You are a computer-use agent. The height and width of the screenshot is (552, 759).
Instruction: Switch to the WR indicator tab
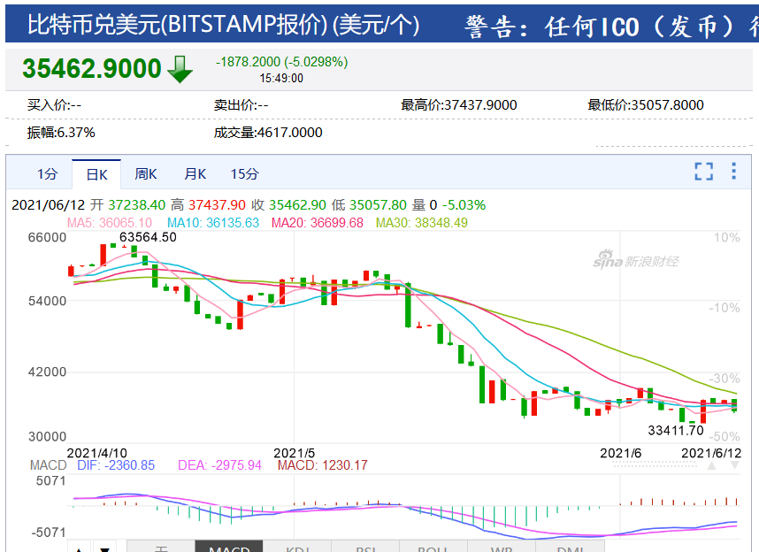point(501,547)
